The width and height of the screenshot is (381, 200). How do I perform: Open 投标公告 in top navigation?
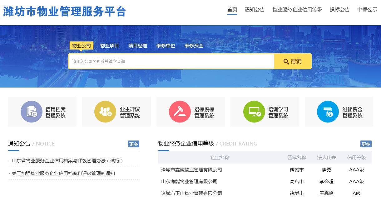pyautogui.click(x=339, y=10)
